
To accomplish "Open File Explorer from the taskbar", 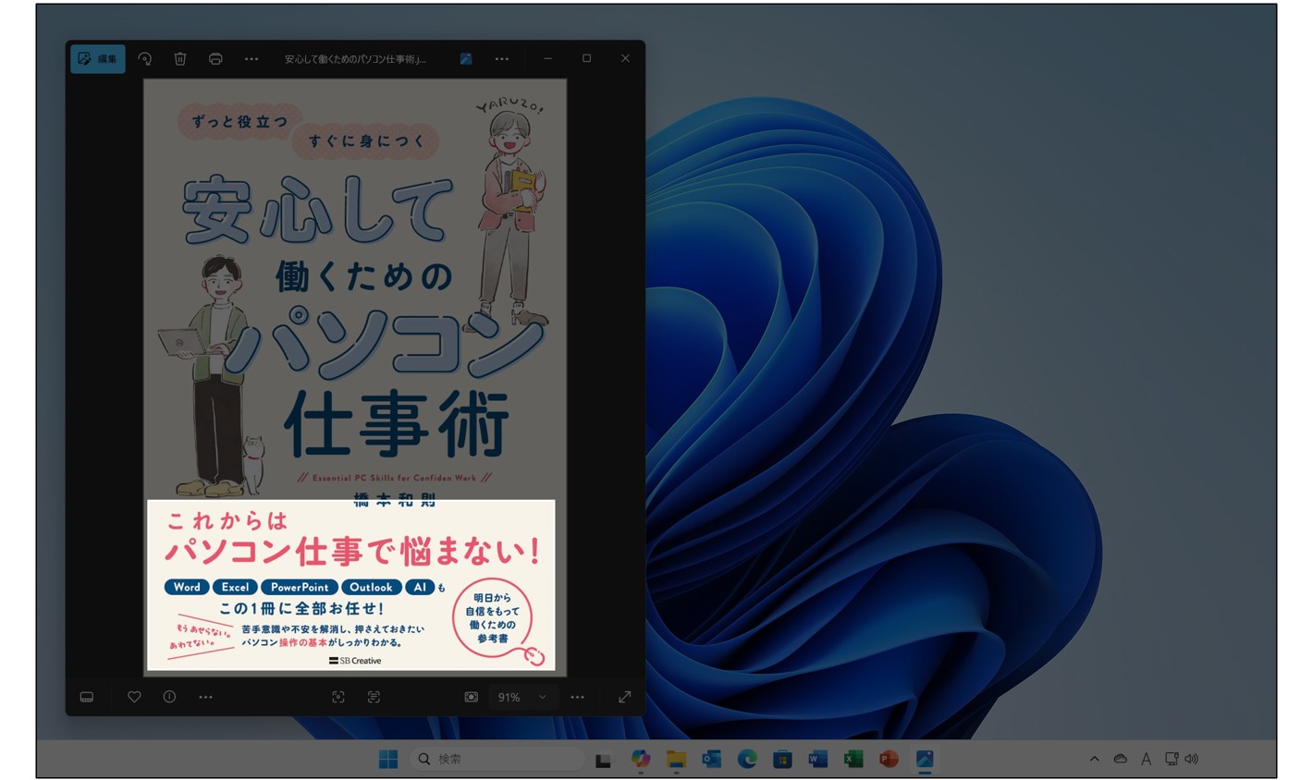I will tap(676, 759).
